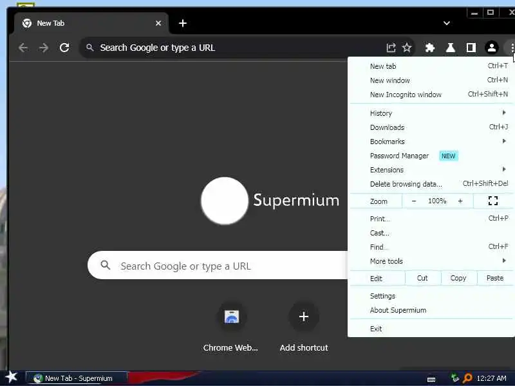
Task: Bookmark this tab with the star icon
Action: click(407, 48)
